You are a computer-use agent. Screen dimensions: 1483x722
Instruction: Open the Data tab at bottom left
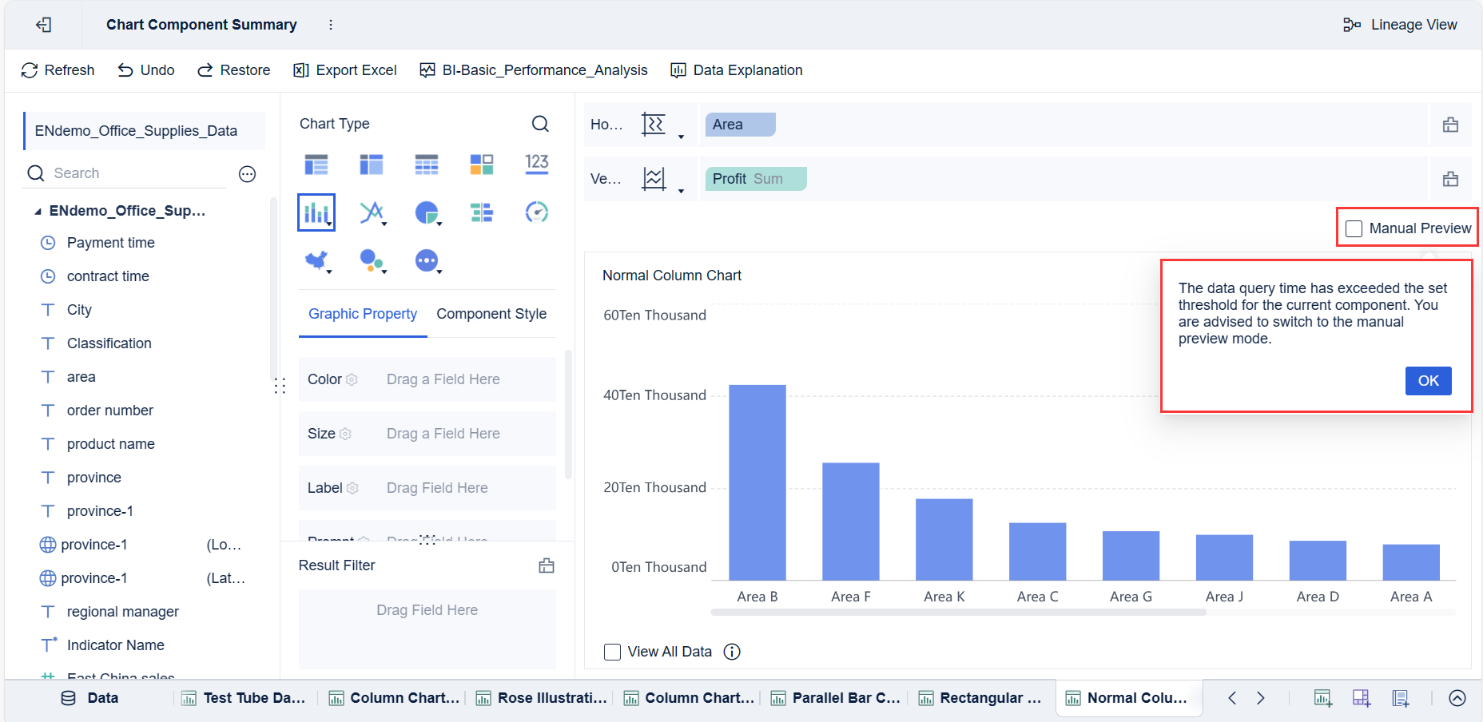point(89,698)
